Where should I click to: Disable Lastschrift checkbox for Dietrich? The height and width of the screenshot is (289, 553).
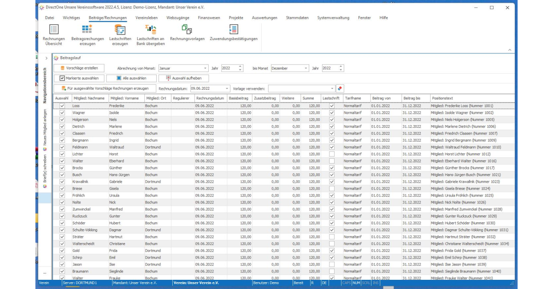(331, 127)
